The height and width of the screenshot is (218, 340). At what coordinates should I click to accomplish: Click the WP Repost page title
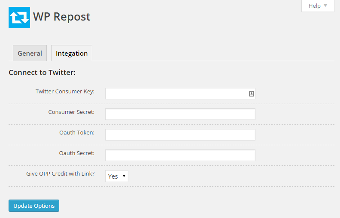[61, 17]
